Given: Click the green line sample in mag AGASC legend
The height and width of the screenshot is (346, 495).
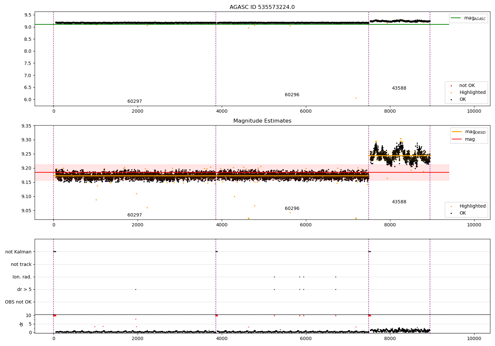Looking at the screenshot, I should coord(456,18).
